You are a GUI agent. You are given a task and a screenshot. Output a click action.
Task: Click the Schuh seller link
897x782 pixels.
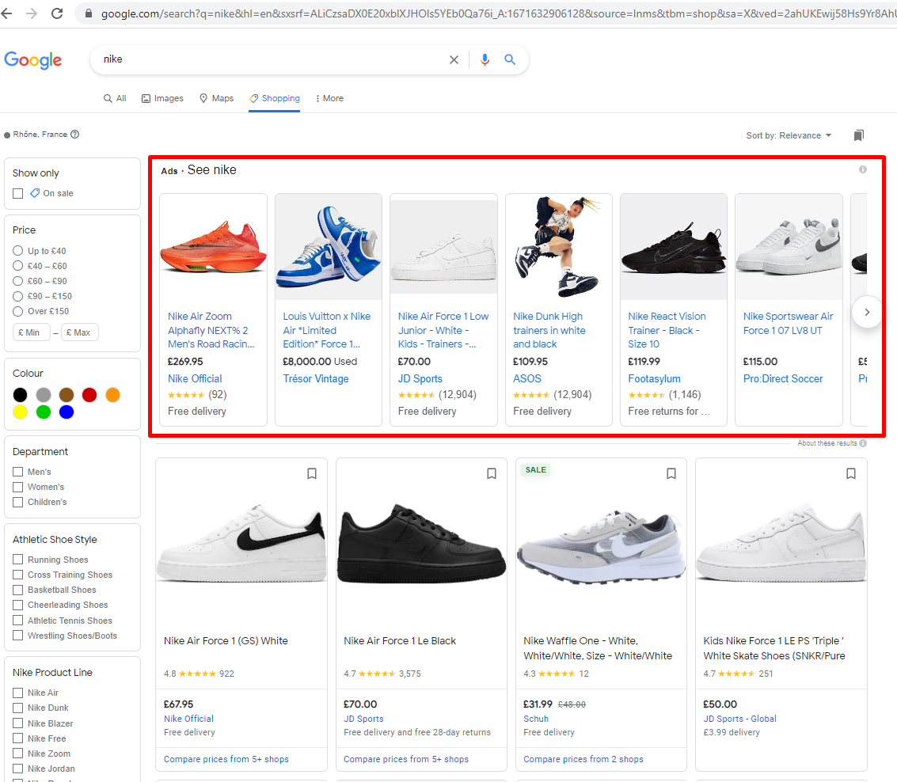536,719
